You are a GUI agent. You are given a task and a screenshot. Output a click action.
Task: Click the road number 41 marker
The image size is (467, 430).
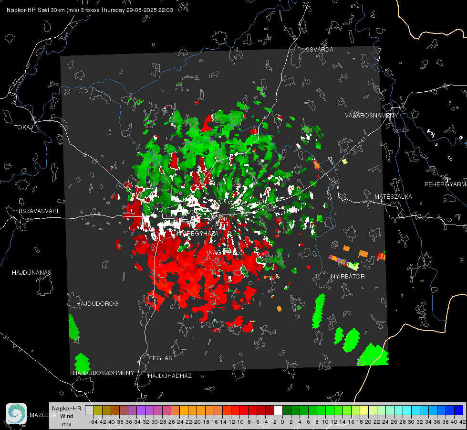pyautogui.click(x=363, y=140)
